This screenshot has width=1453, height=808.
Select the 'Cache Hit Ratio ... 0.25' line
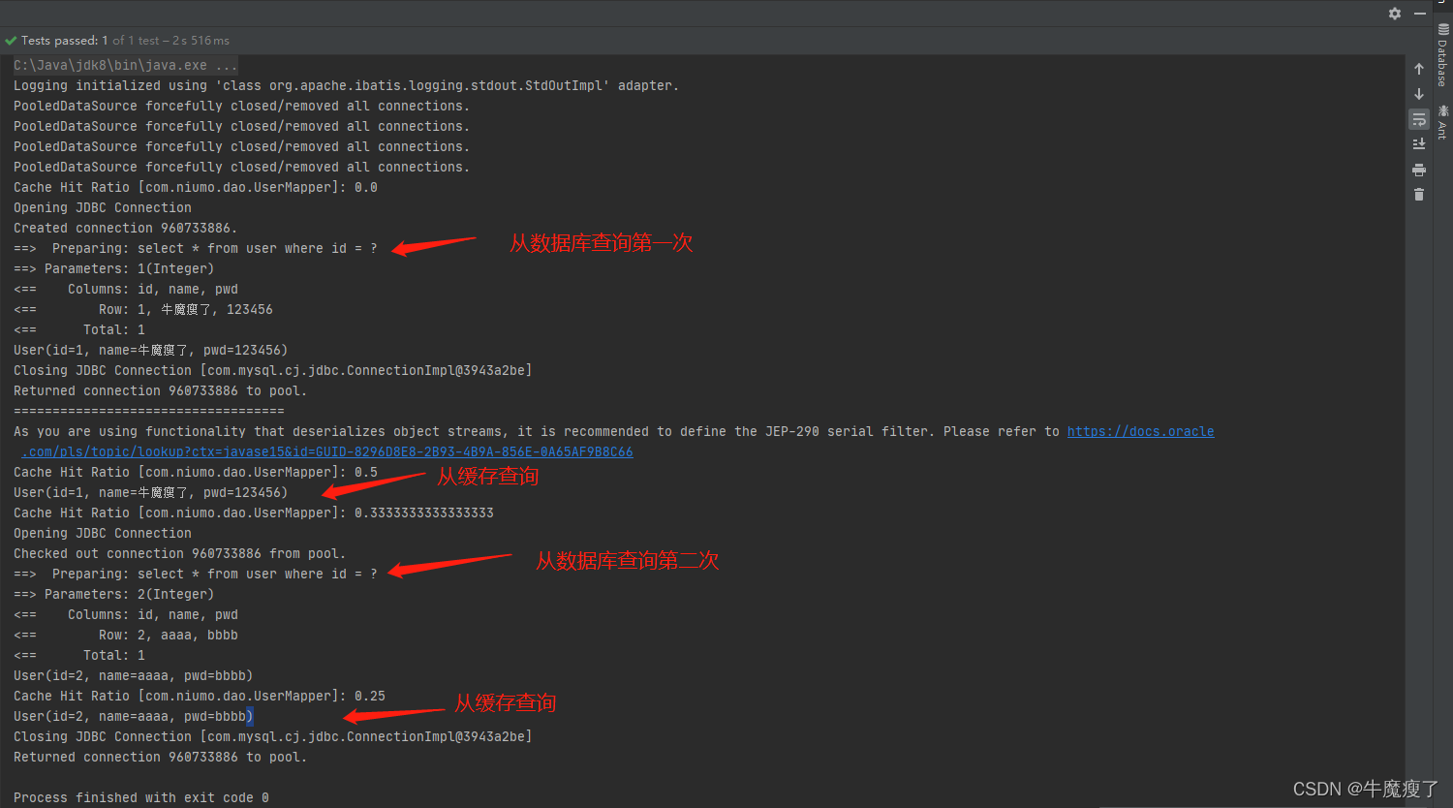(x=200, y=696)
